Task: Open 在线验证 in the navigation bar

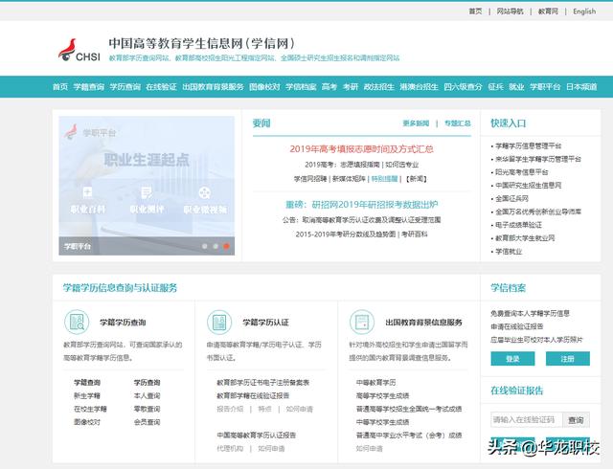Action: click(161, 87)
